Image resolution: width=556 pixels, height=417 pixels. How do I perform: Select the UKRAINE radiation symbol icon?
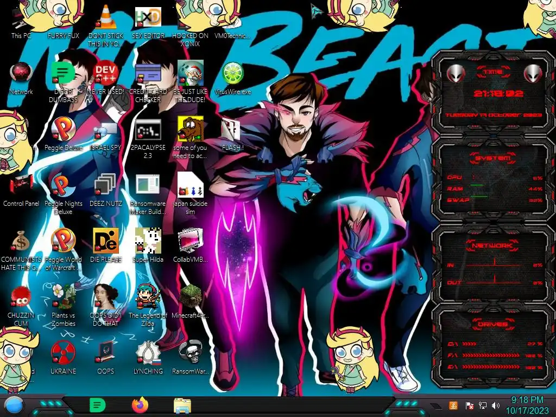[63, 357]
